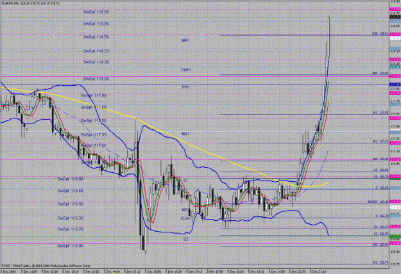401x274 pixels.
Task: Click the SwSpt 118.33 level label
Action: point(96,51)
